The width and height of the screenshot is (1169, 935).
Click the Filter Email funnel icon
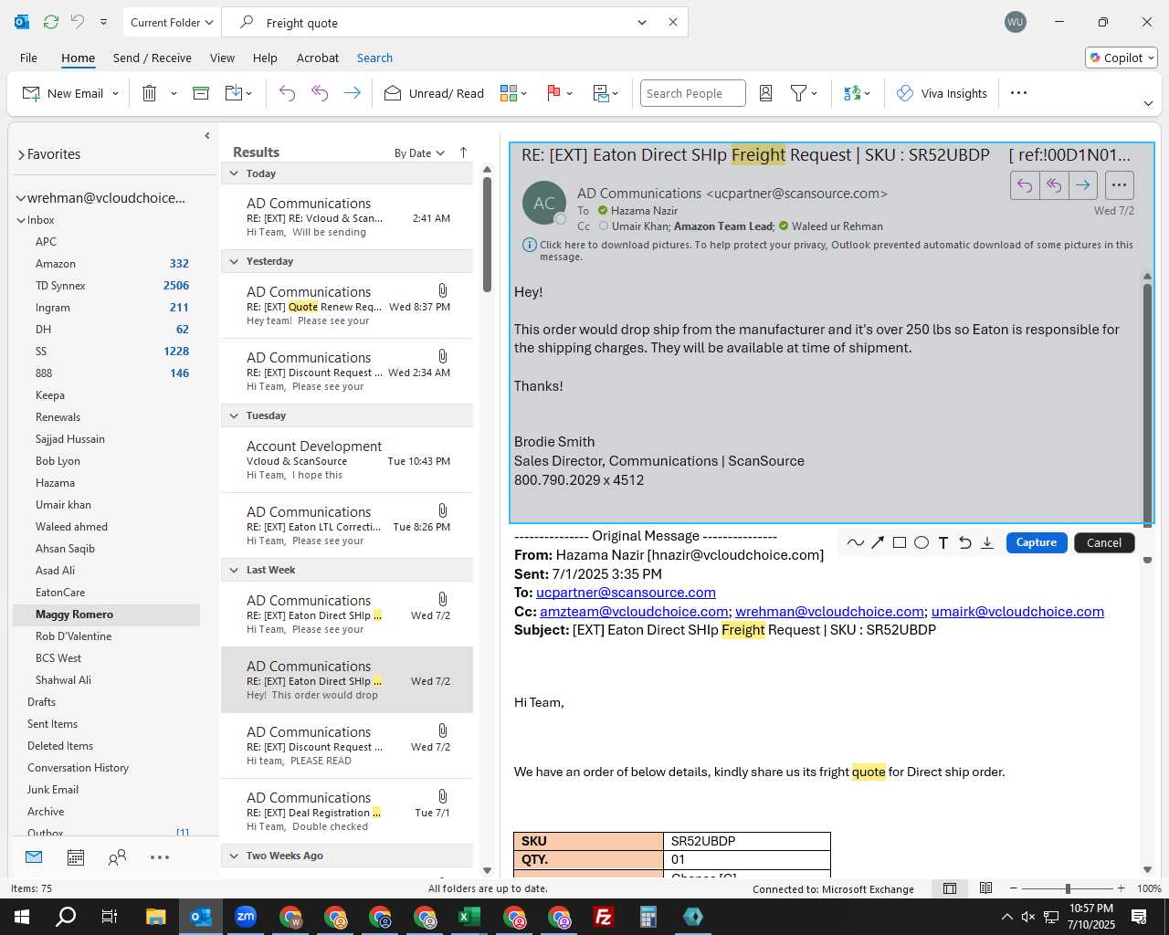(x=798, y=93)
